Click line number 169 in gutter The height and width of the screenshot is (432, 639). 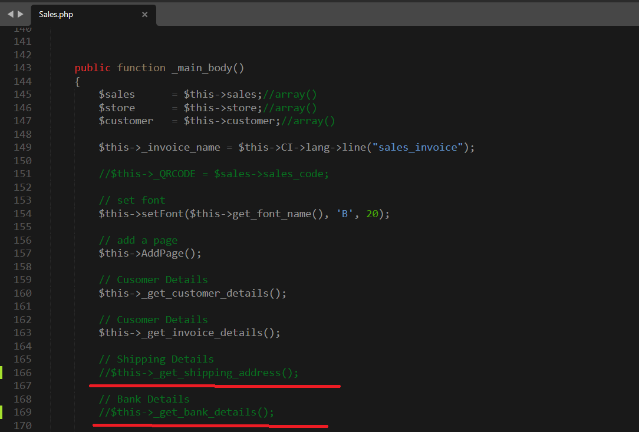click(22, 412)
